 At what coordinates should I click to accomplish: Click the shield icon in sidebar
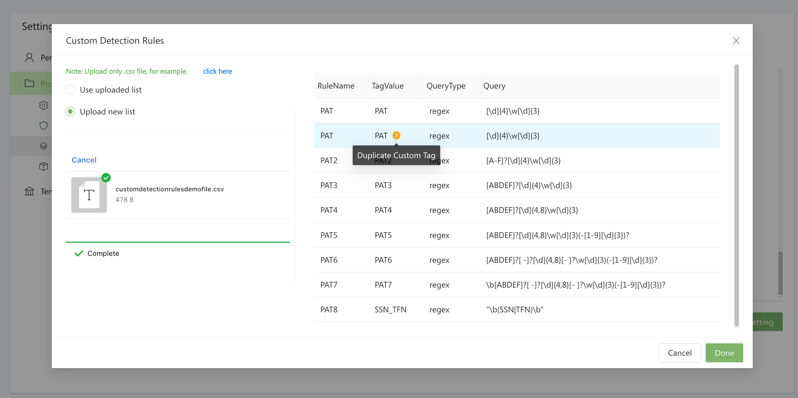click(43, 126)
